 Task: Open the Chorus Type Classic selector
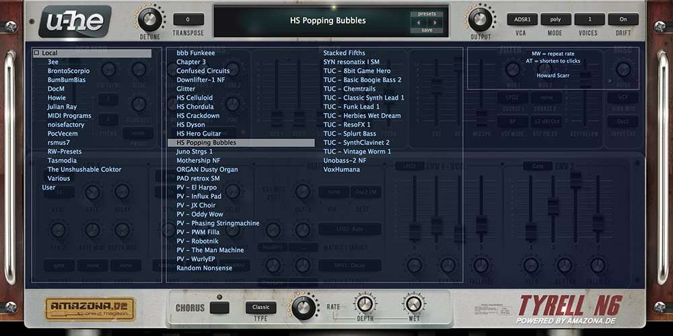[x=260, y=307]
